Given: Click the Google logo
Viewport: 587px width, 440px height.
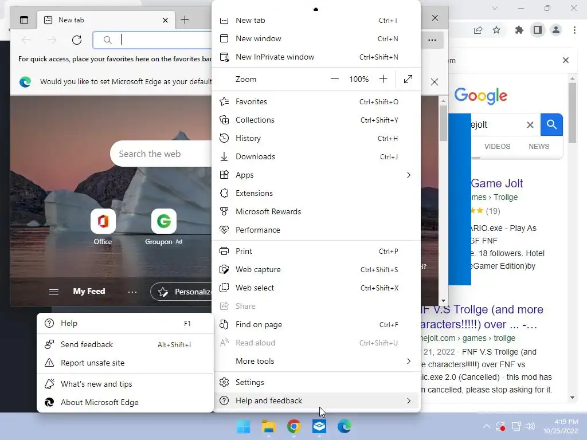Looking at the screenshot, I should (x=481, y=96).
